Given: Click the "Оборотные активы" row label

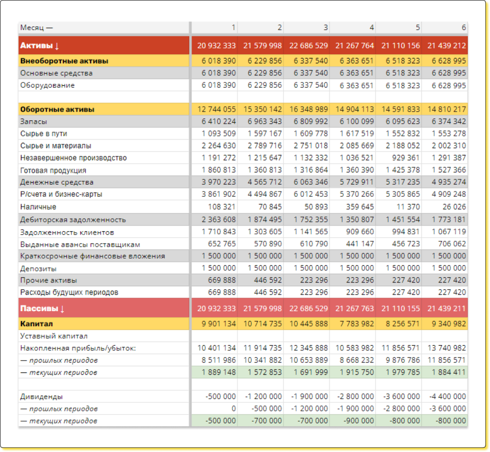Looking at the screenshot, I should click(57, 109).
